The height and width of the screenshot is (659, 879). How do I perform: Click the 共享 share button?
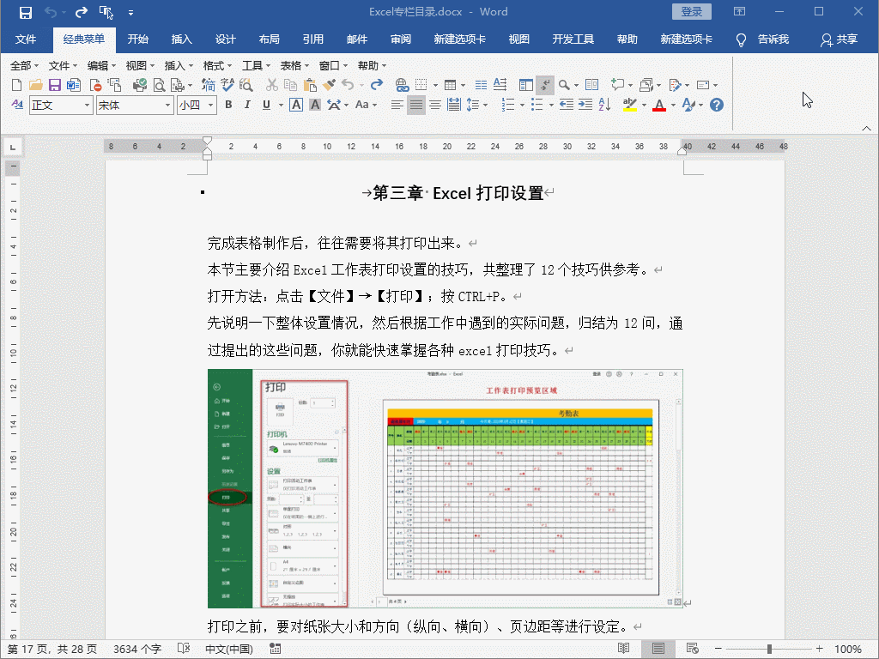click(840, 39)
